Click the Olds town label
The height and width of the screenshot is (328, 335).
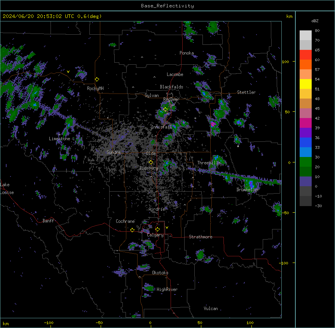pyautogui.click(x=151, y=153)
